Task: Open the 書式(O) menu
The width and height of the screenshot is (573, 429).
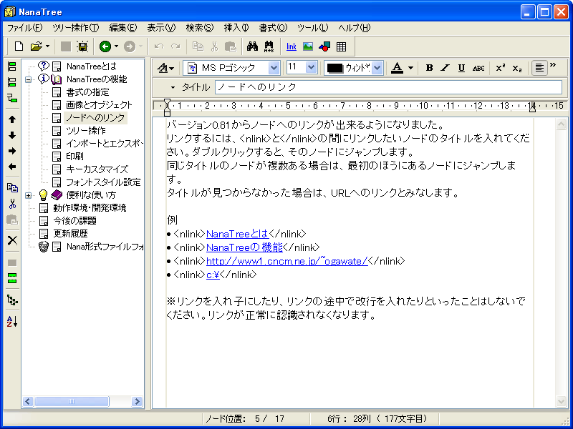Action: (x=274, y=28)
